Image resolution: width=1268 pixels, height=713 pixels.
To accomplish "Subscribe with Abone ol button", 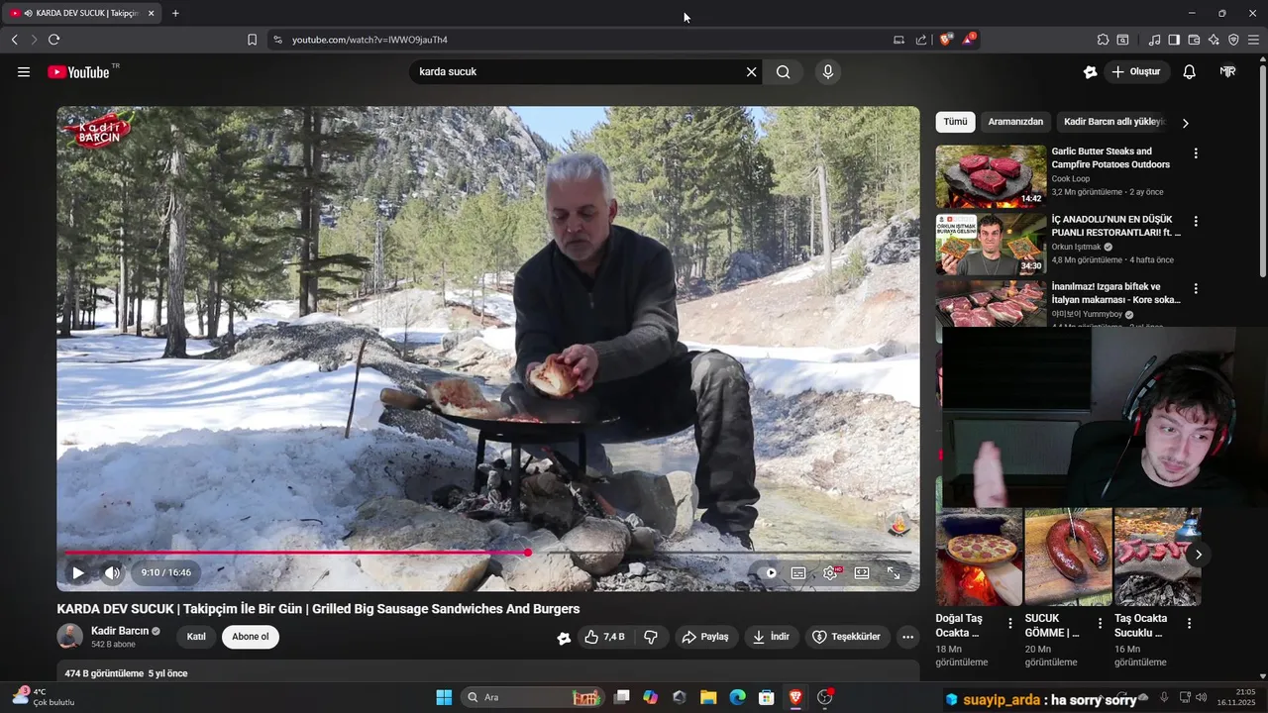I will point(251,637).
